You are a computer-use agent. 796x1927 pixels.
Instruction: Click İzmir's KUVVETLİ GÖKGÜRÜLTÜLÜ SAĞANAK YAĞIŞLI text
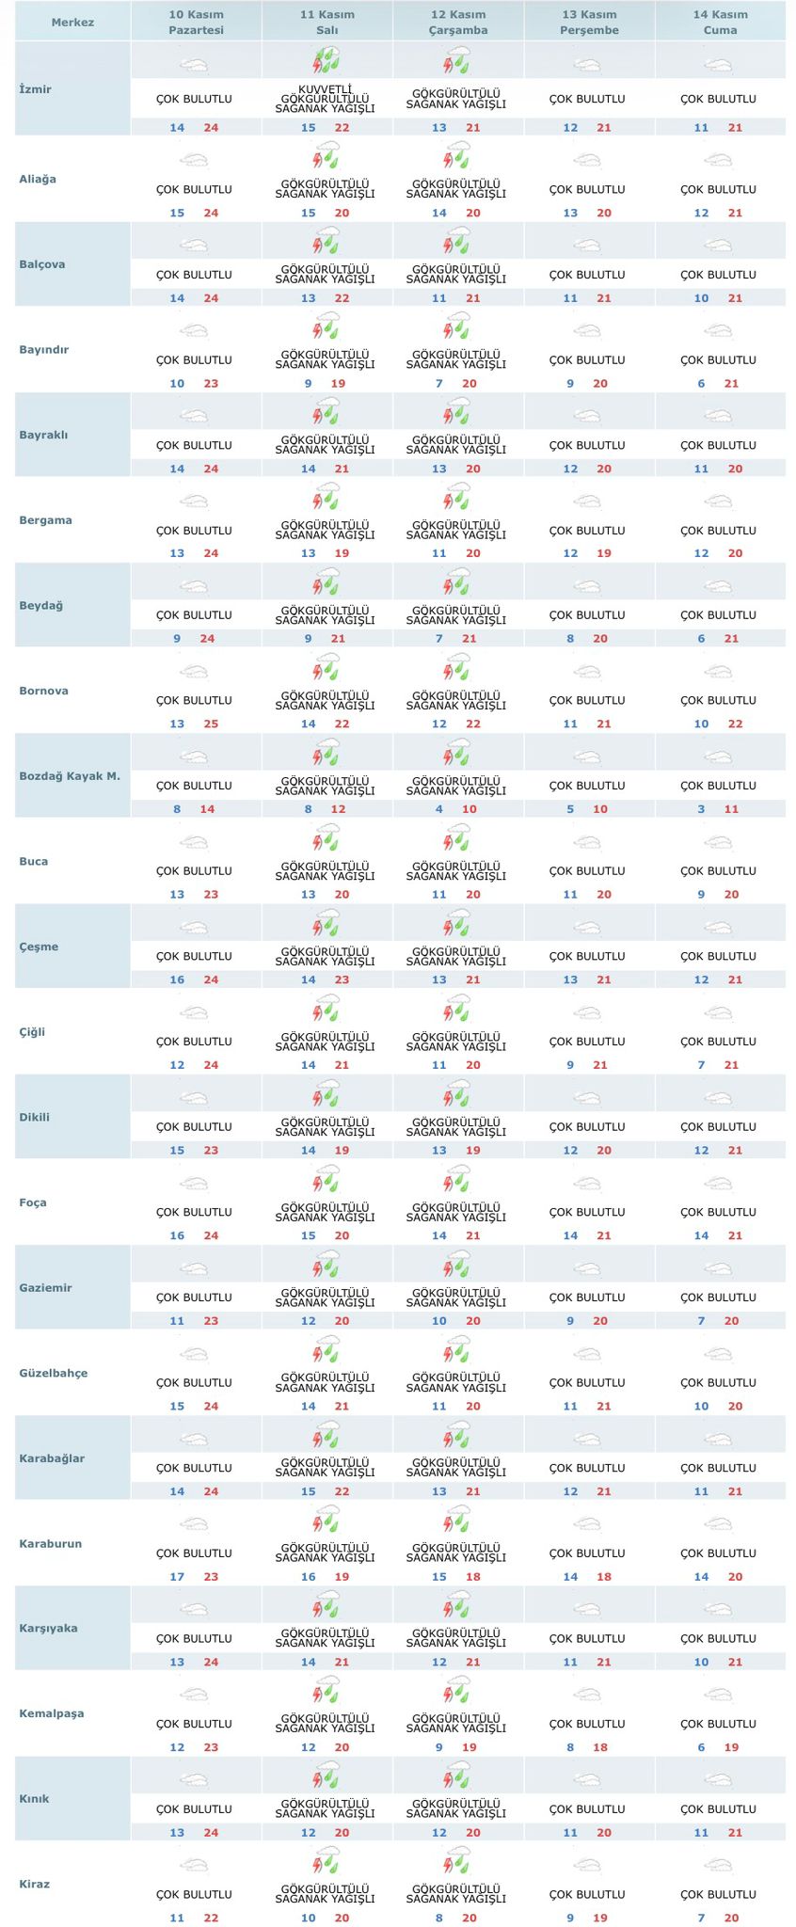(x=326, y=99)
